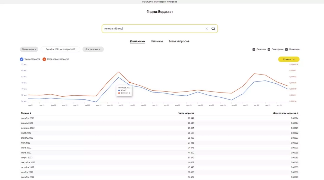Screen dimensions: 324x180
Task: Clear the search query with the X icon
Action: (207, 29)
